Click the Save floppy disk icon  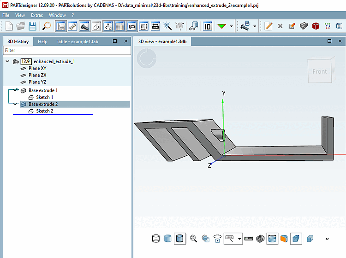(x=33, y=26)
